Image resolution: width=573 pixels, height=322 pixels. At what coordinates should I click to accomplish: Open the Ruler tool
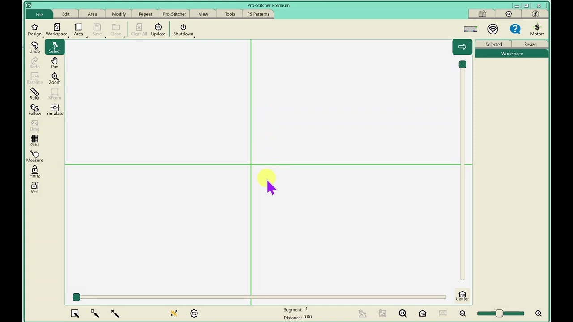[x=34, y=94]
